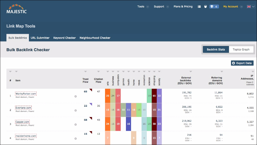Click Casper health cell showing 16
The width and height of the screenshot is (257, 145).
pyautogui.click(x=128, y=124)
